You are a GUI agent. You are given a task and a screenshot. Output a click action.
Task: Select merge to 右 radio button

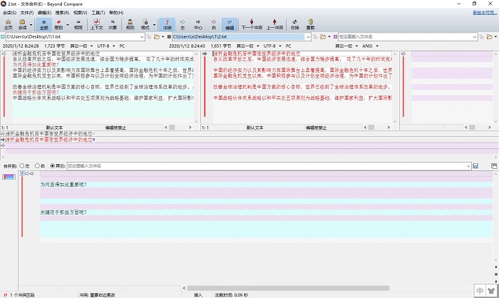(x=37, y=166)
